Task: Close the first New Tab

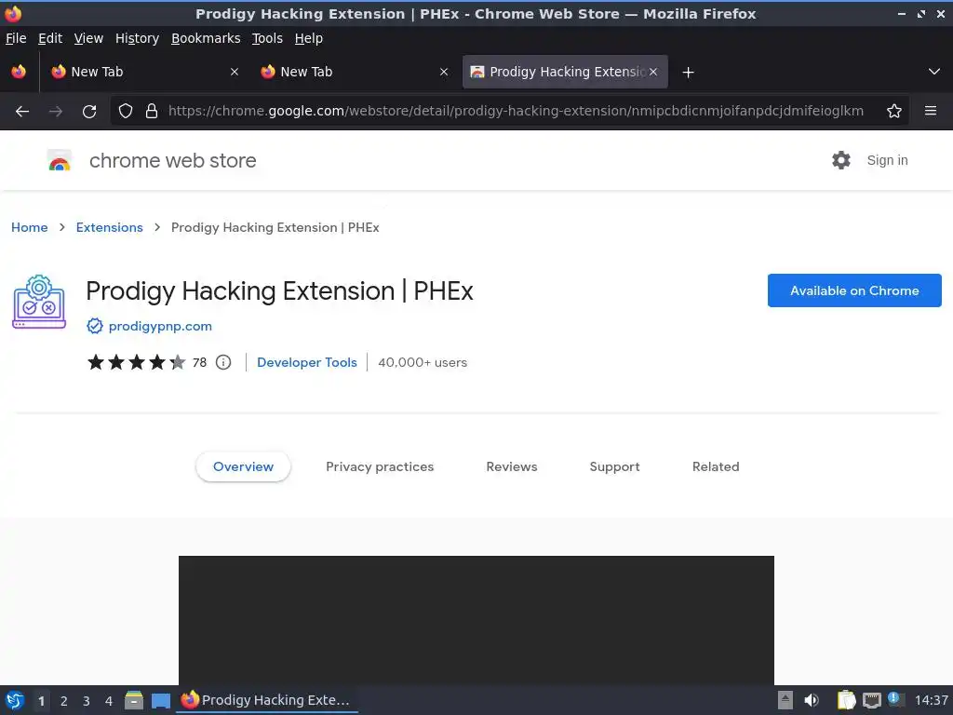Action: point(235,72)
